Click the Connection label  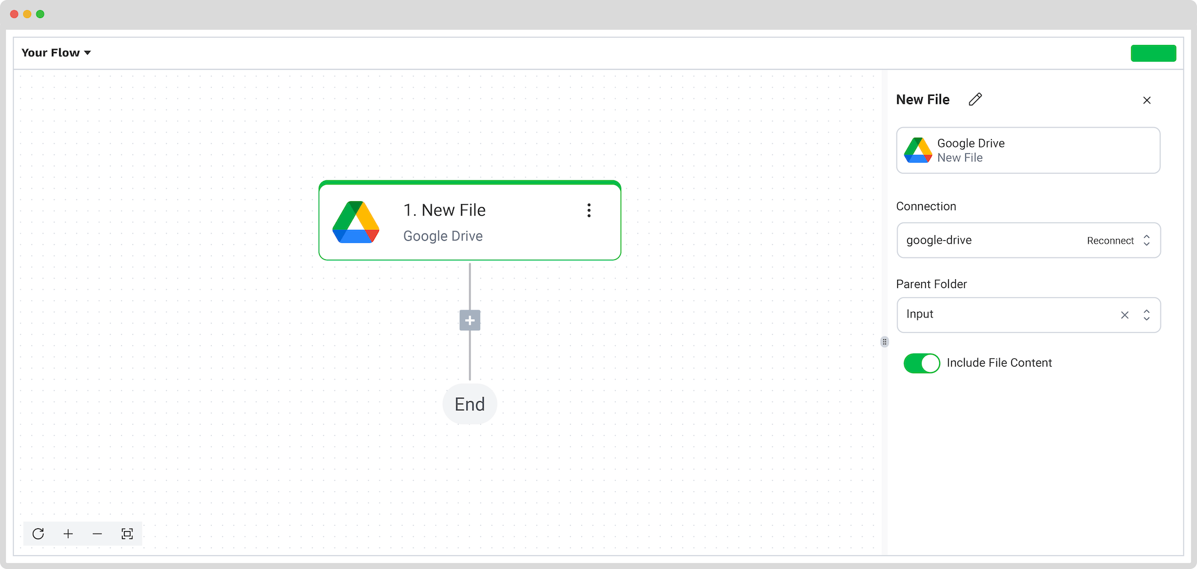pyautogui.click(x=926, y=206)
